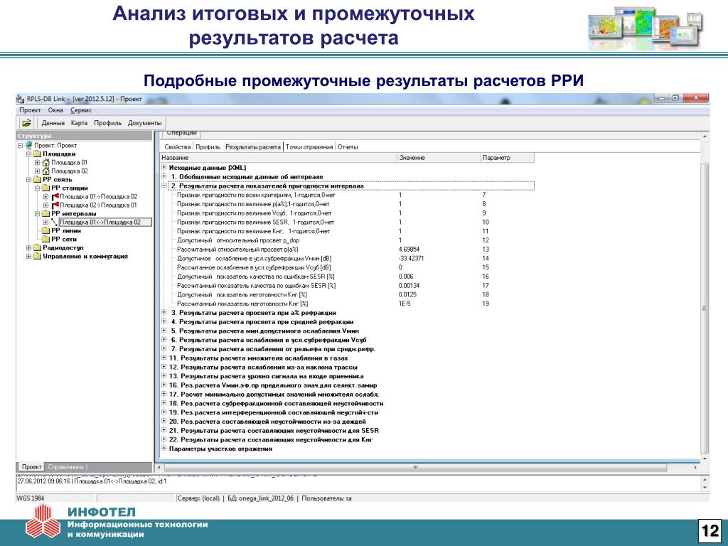
Task: Click the Карта toolbar button
Action: [x=79, y=123]
